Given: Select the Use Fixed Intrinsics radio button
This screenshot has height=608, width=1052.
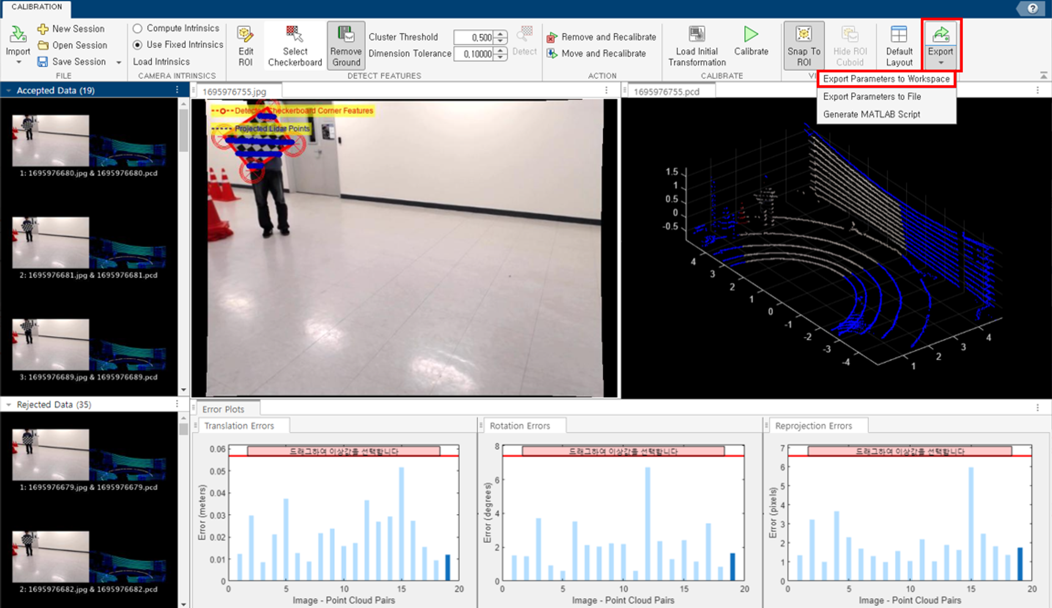Looking at the screenshot, I should [138, 45].
